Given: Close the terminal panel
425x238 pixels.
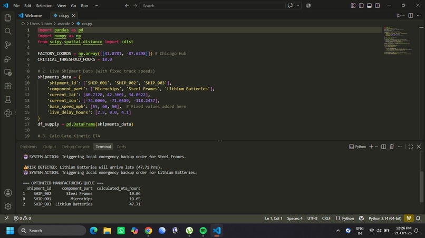Looking at the screenshot, I should (419, 147).
